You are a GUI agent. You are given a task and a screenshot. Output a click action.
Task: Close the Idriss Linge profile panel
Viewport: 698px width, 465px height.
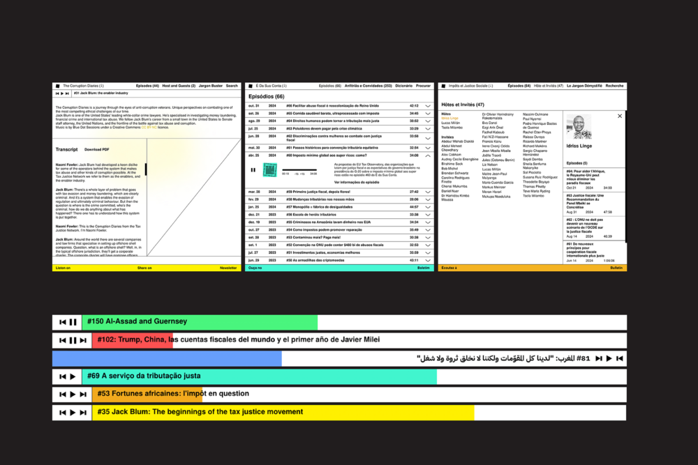619,116
